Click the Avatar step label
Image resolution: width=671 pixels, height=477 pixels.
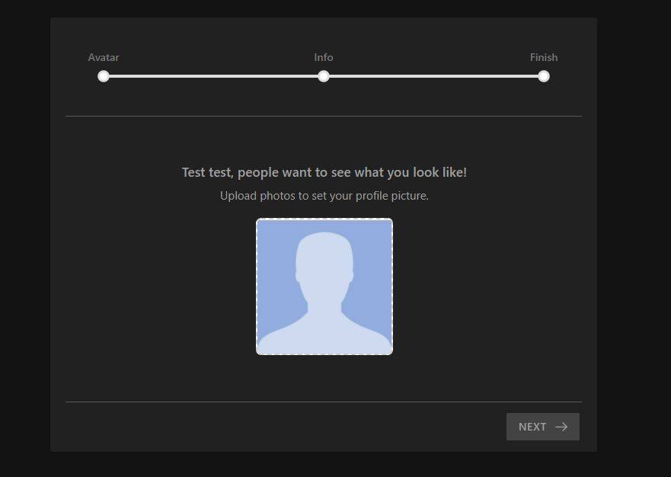104,57
